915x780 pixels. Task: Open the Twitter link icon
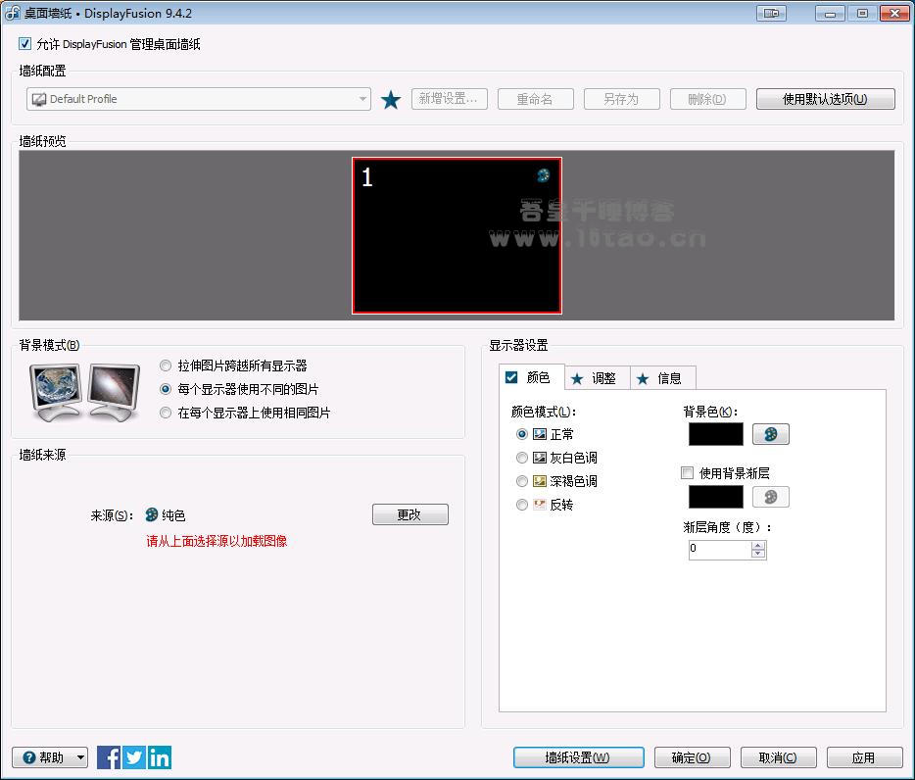134,757
